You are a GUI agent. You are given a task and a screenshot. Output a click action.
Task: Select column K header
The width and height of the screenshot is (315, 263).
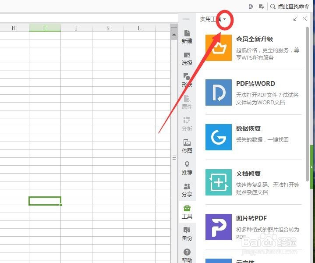point(108,28)
